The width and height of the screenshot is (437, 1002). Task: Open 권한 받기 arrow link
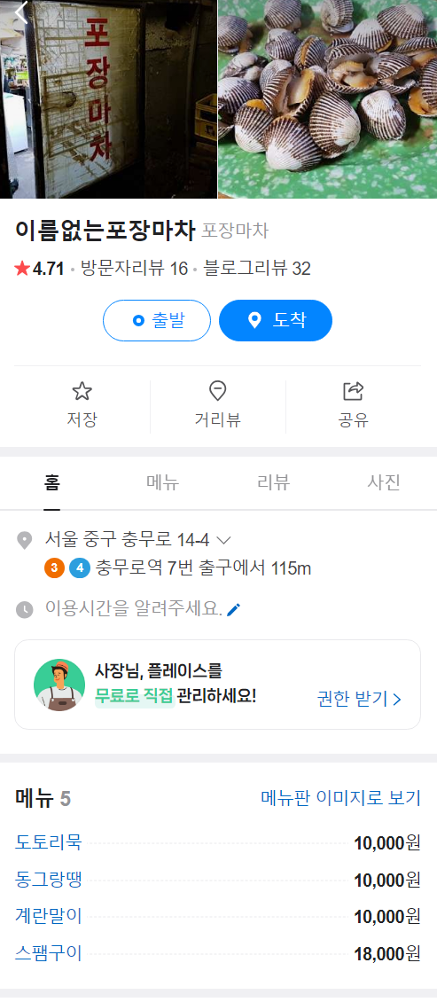click(x=359, y=699)
